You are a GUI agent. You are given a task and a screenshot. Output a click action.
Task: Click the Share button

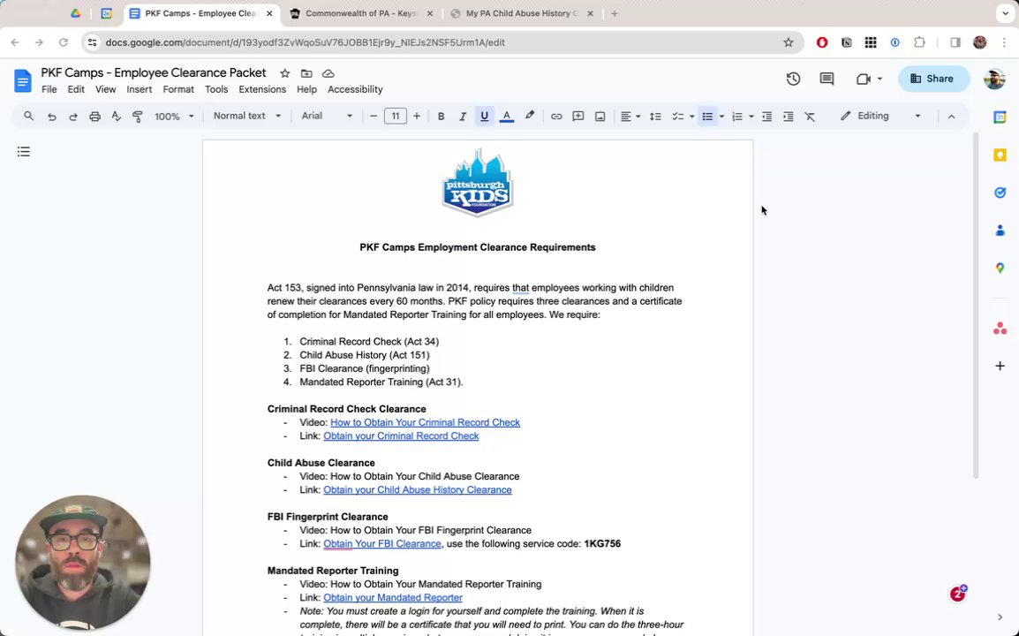[933, 79]
